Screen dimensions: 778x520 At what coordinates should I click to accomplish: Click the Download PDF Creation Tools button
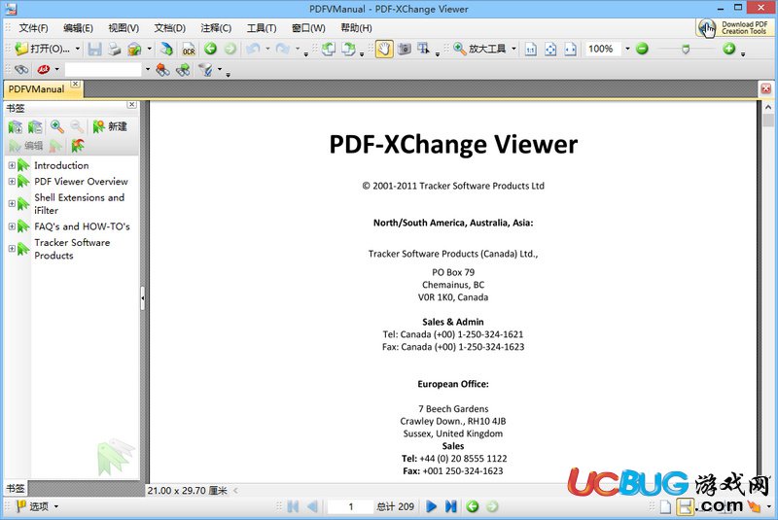tap(733, 28)
